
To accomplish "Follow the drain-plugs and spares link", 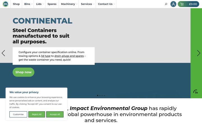I will [69, 56].
